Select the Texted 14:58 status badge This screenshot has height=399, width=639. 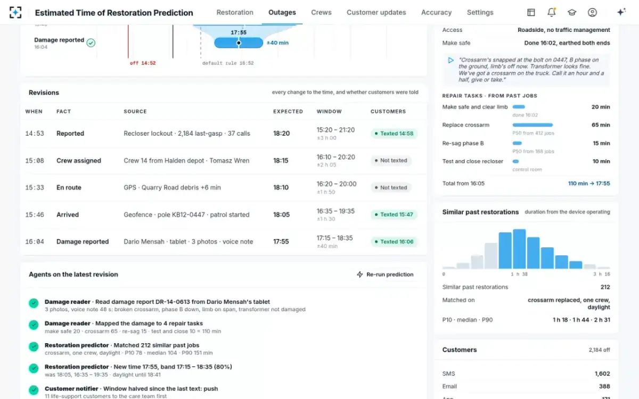pos(394,134)
